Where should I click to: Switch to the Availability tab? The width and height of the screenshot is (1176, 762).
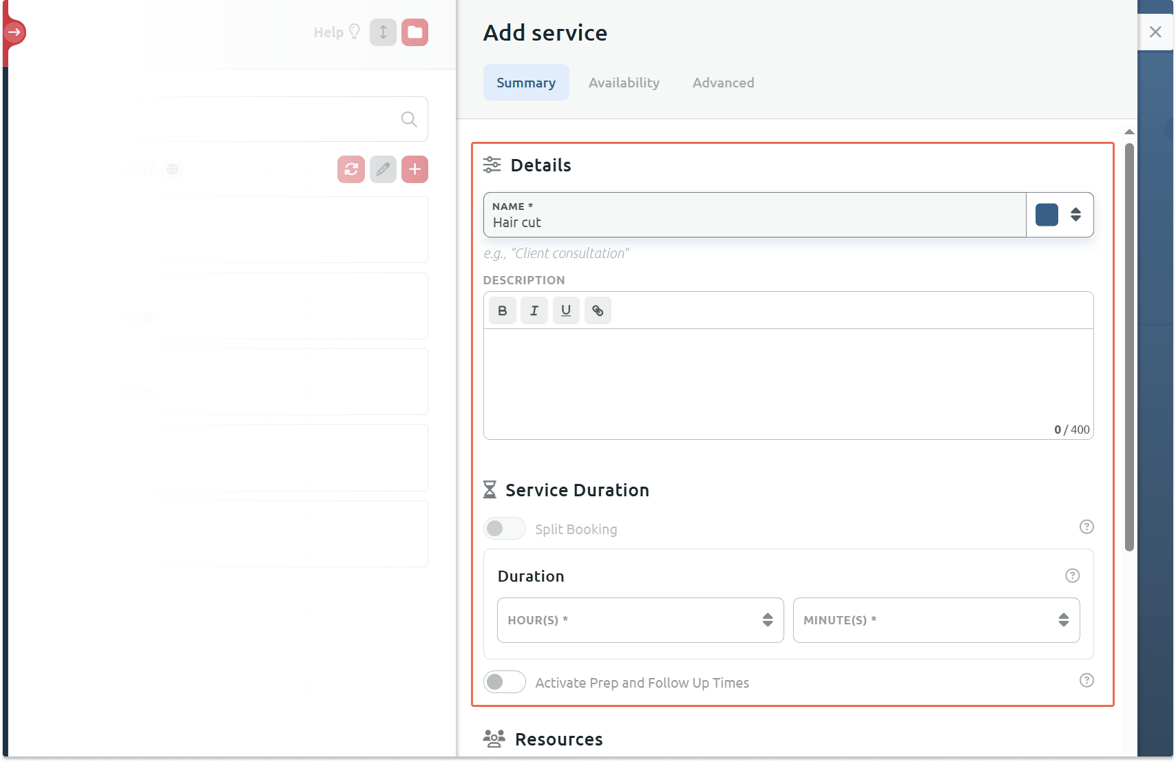624,83
